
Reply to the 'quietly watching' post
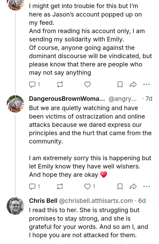click(34, 186)
